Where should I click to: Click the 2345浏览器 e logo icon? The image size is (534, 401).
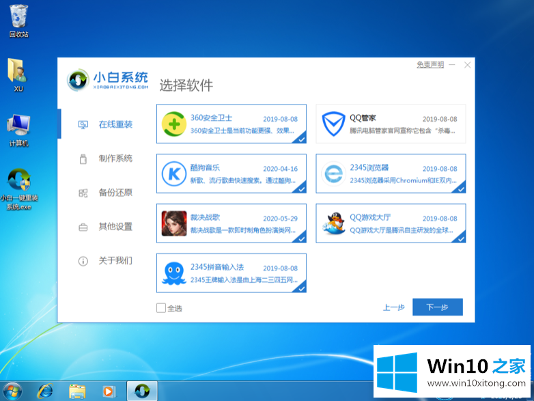(x=333, y=174)
